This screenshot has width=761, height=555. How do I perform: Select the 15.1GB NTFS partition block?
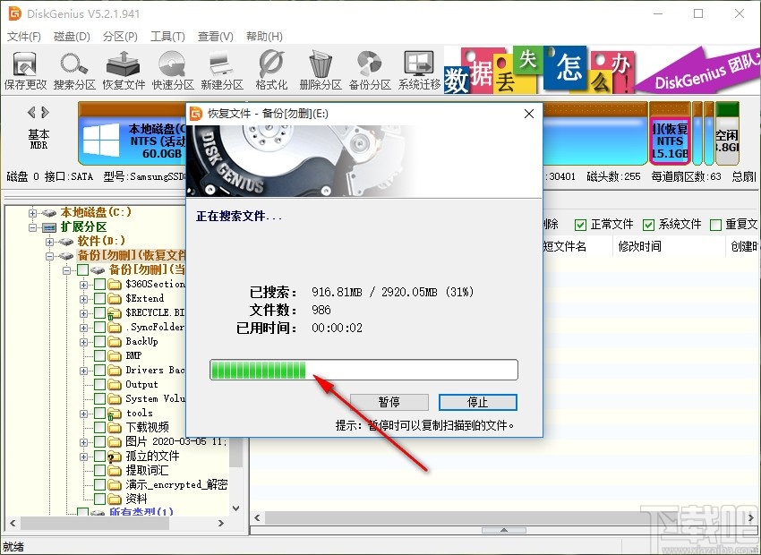click(670, 133)
